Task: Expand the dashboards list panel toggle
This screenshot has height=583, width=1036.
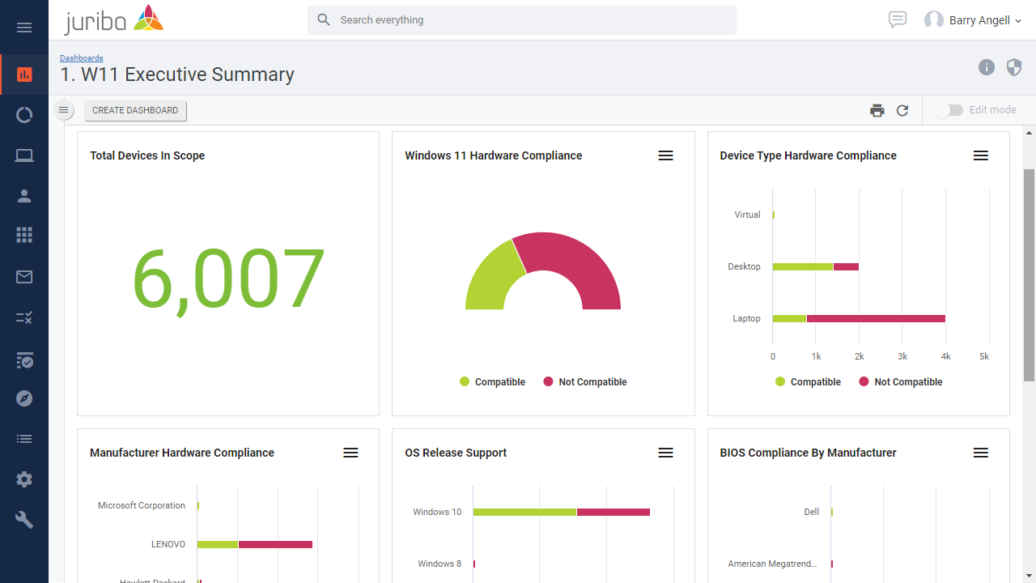Action: click(x=64, y=110)
